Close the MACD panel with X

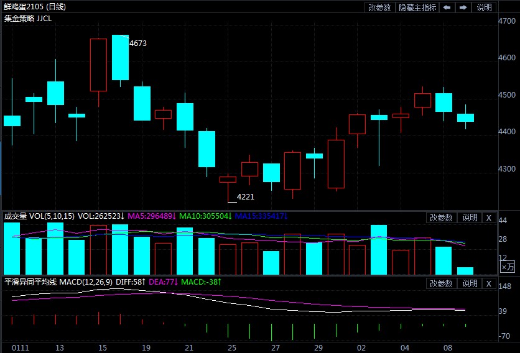[x=489, y=283]
